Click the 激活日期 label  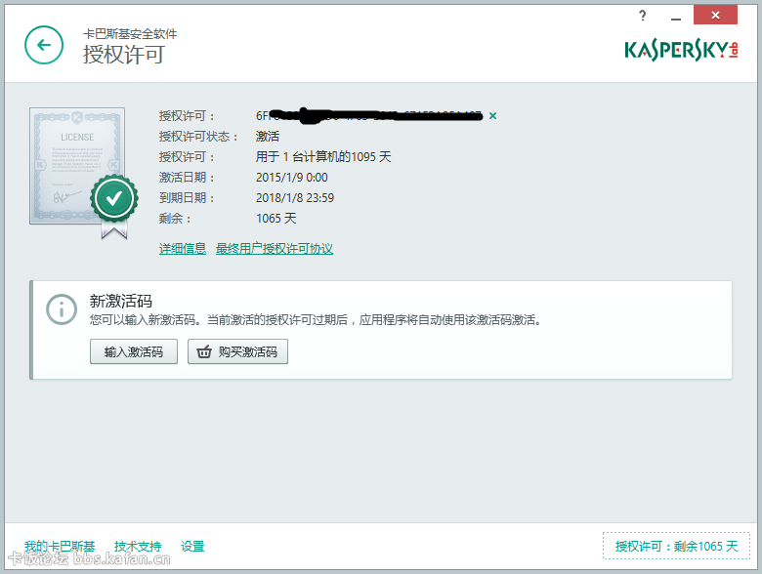click(187, 178)
